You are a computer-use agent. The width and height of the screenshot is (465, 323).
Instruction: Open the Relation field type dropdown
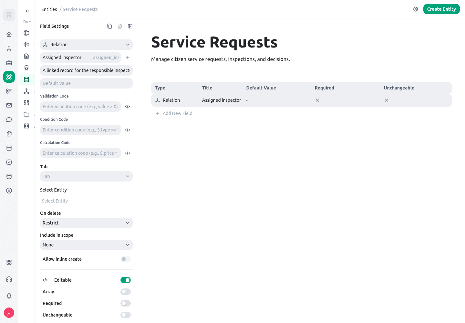tap(86, 45)
